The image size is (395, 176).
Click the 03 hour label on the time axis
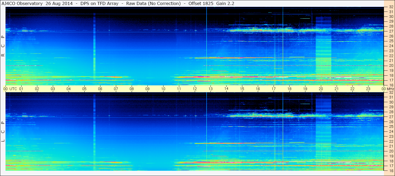53,89
